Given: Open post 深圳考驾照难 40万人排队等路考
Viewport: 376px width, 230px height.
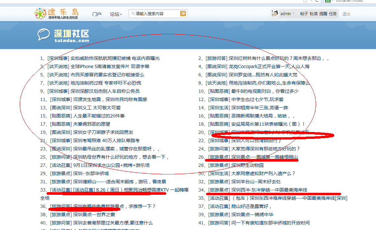Looking at the screenshot, I should [106, 141].
